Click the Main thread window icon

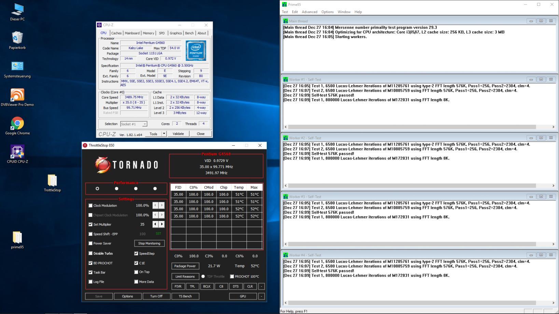coord(285,21)
